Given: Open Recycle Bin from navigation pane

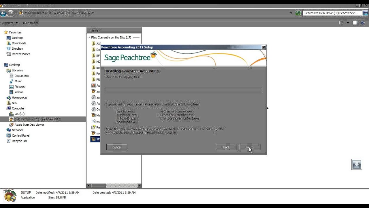Looking at the screenshot, I should tap(19, 141).
